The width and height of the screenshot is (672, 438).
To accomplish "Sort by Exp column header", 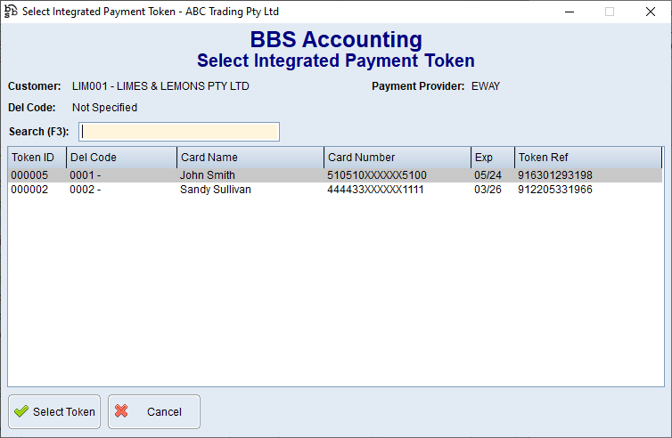I will 492,158.
